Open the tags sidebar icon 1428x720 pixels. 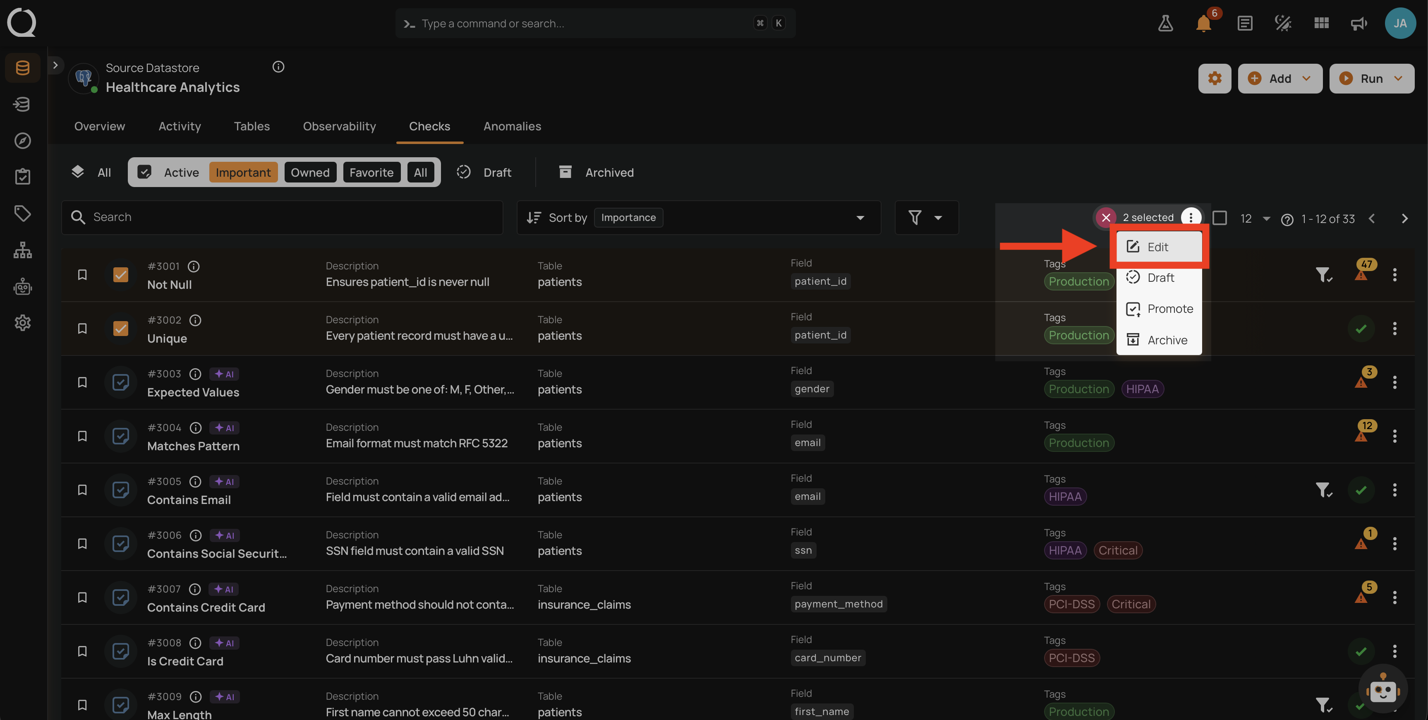pyautogui.click(x=23, y=213)
